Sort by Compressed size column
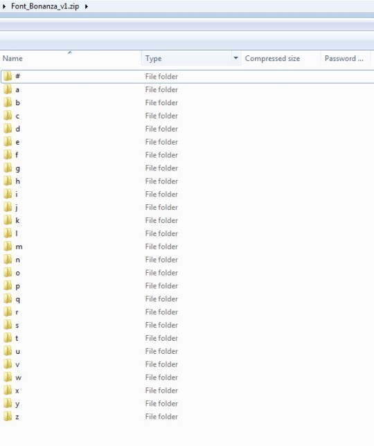 [281, 58]
